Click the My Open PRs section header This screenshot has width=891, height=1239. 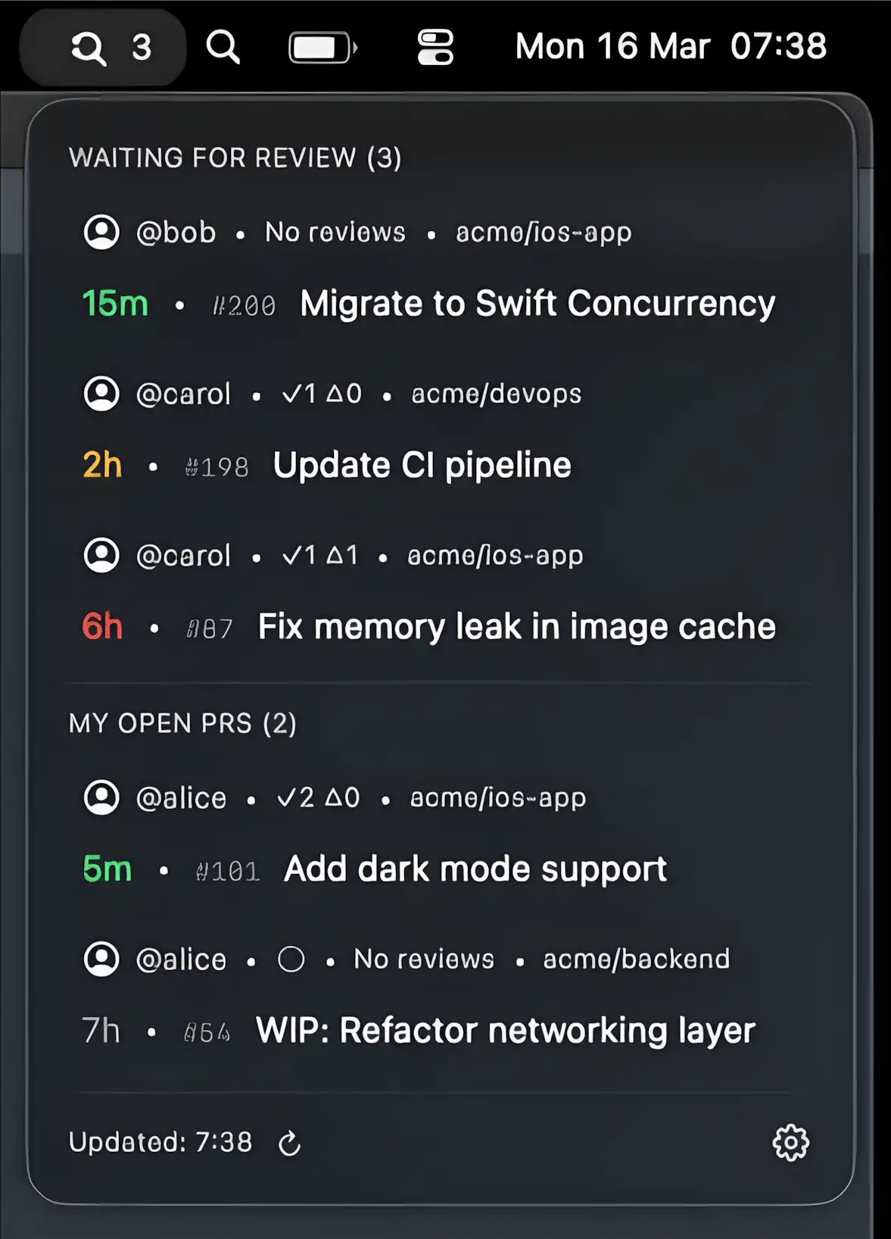click(182, 723)
